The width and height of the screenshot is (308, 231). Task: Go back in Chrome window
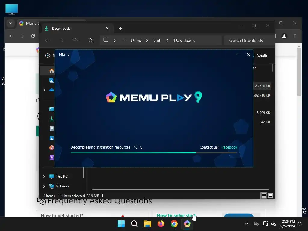point(11,36)
